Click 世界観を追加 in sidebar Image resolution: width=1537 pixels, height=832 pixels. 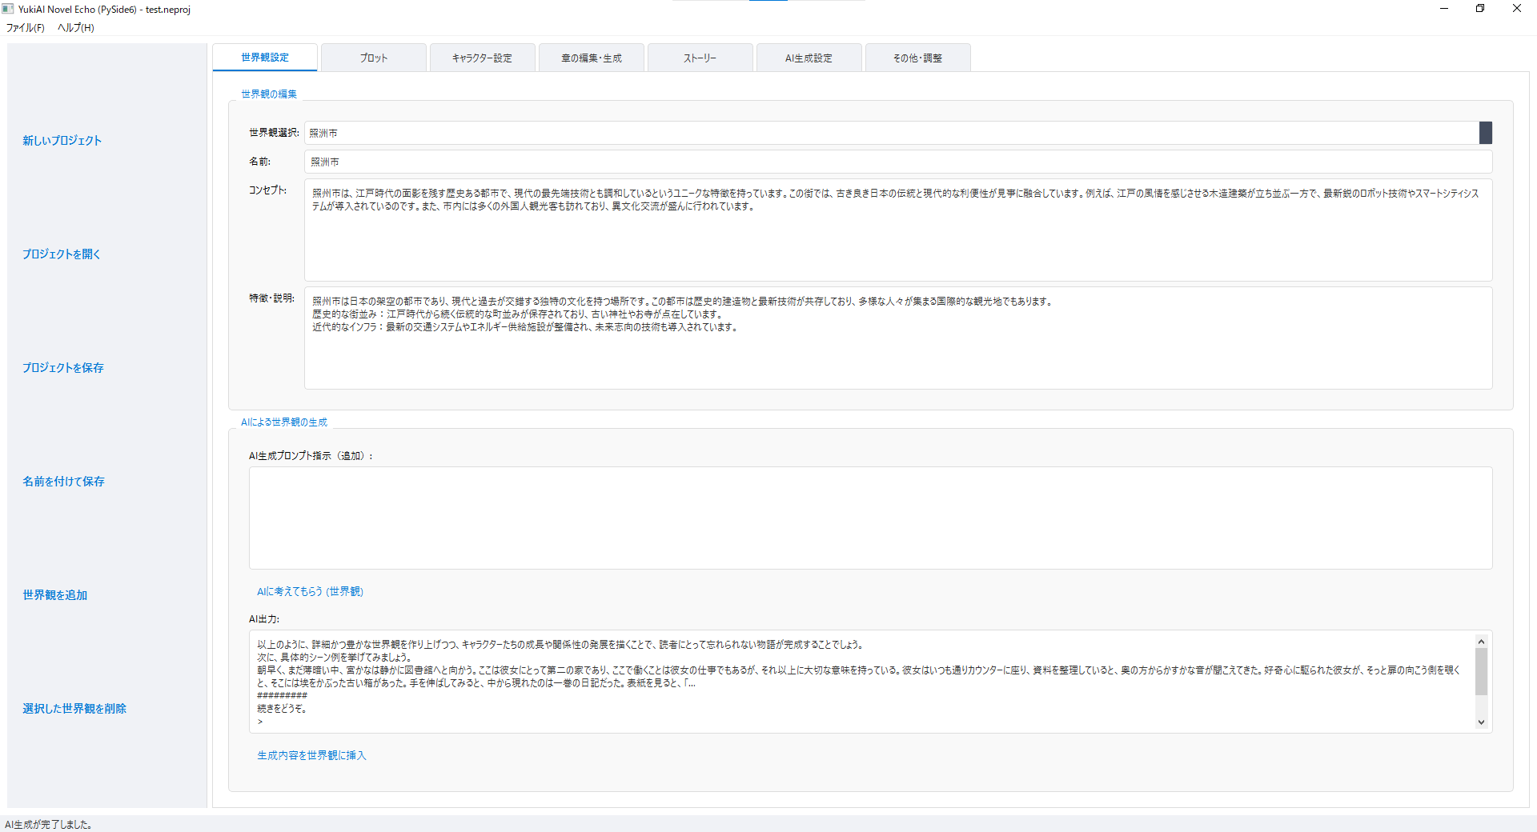click(x=54, y=594)
